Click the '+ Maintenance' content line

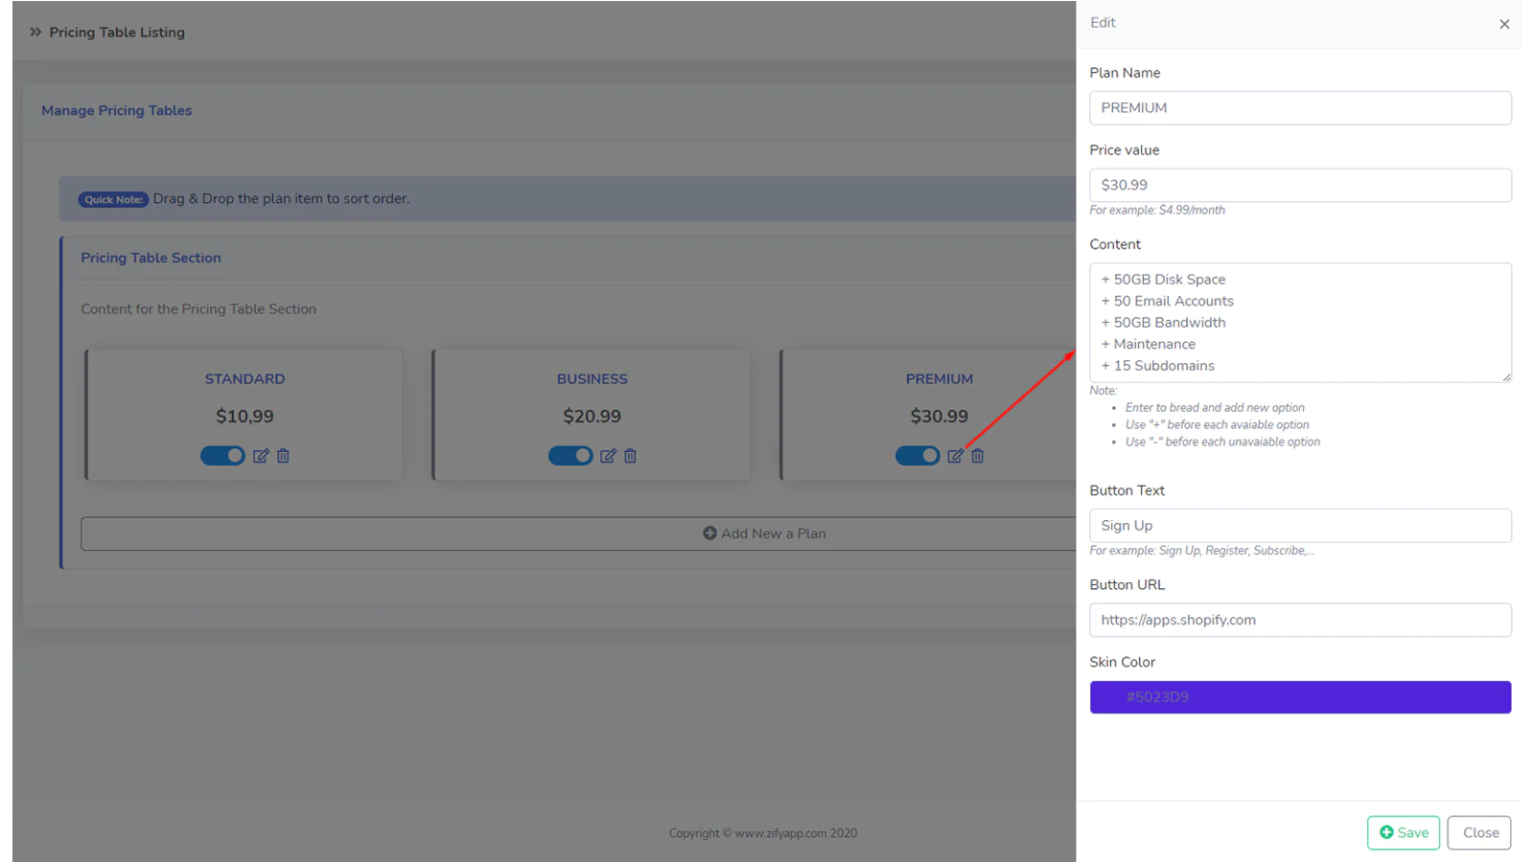coord(1148,344)
